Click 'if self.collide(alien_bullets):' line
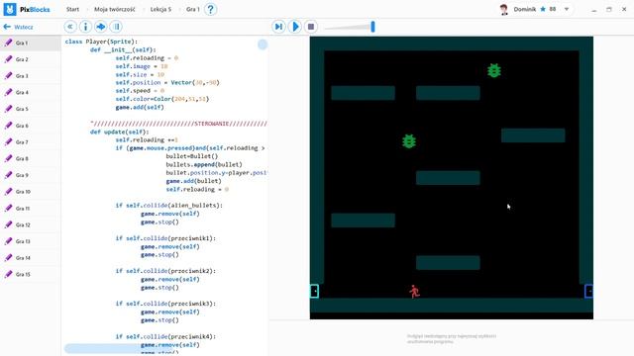 tap(169, 206)
